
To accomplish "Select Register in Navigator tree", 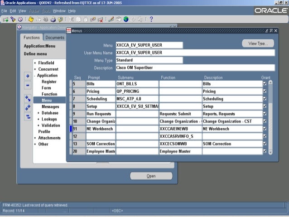I will pyautogui.click(x=49, y=82).
